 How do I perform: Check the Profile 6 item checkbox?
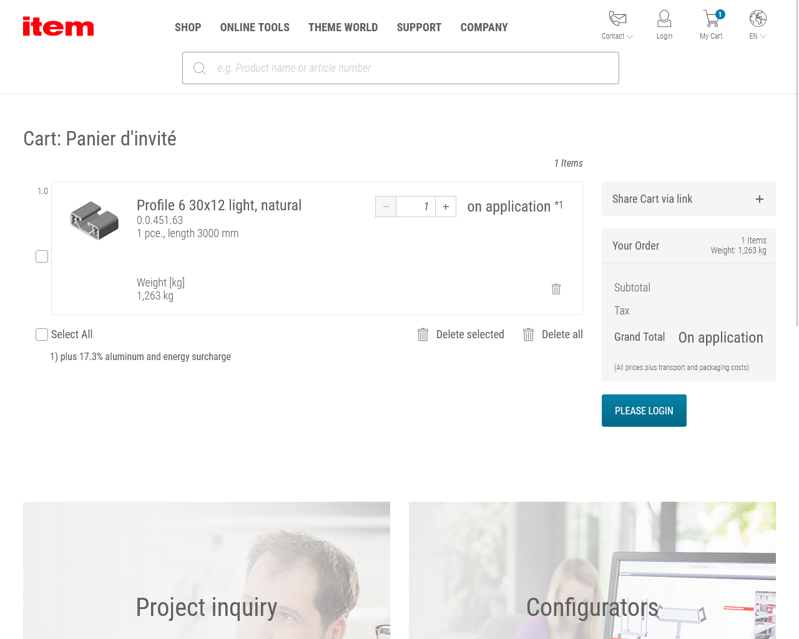click(42, 256)
